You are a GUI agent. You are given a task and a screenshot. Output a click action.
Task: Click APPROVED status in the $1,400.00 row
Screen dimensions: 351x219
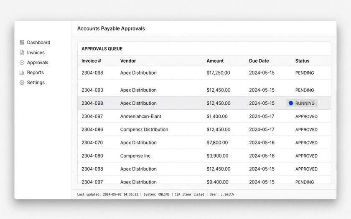pyautogui.click(x=306, y=116)
